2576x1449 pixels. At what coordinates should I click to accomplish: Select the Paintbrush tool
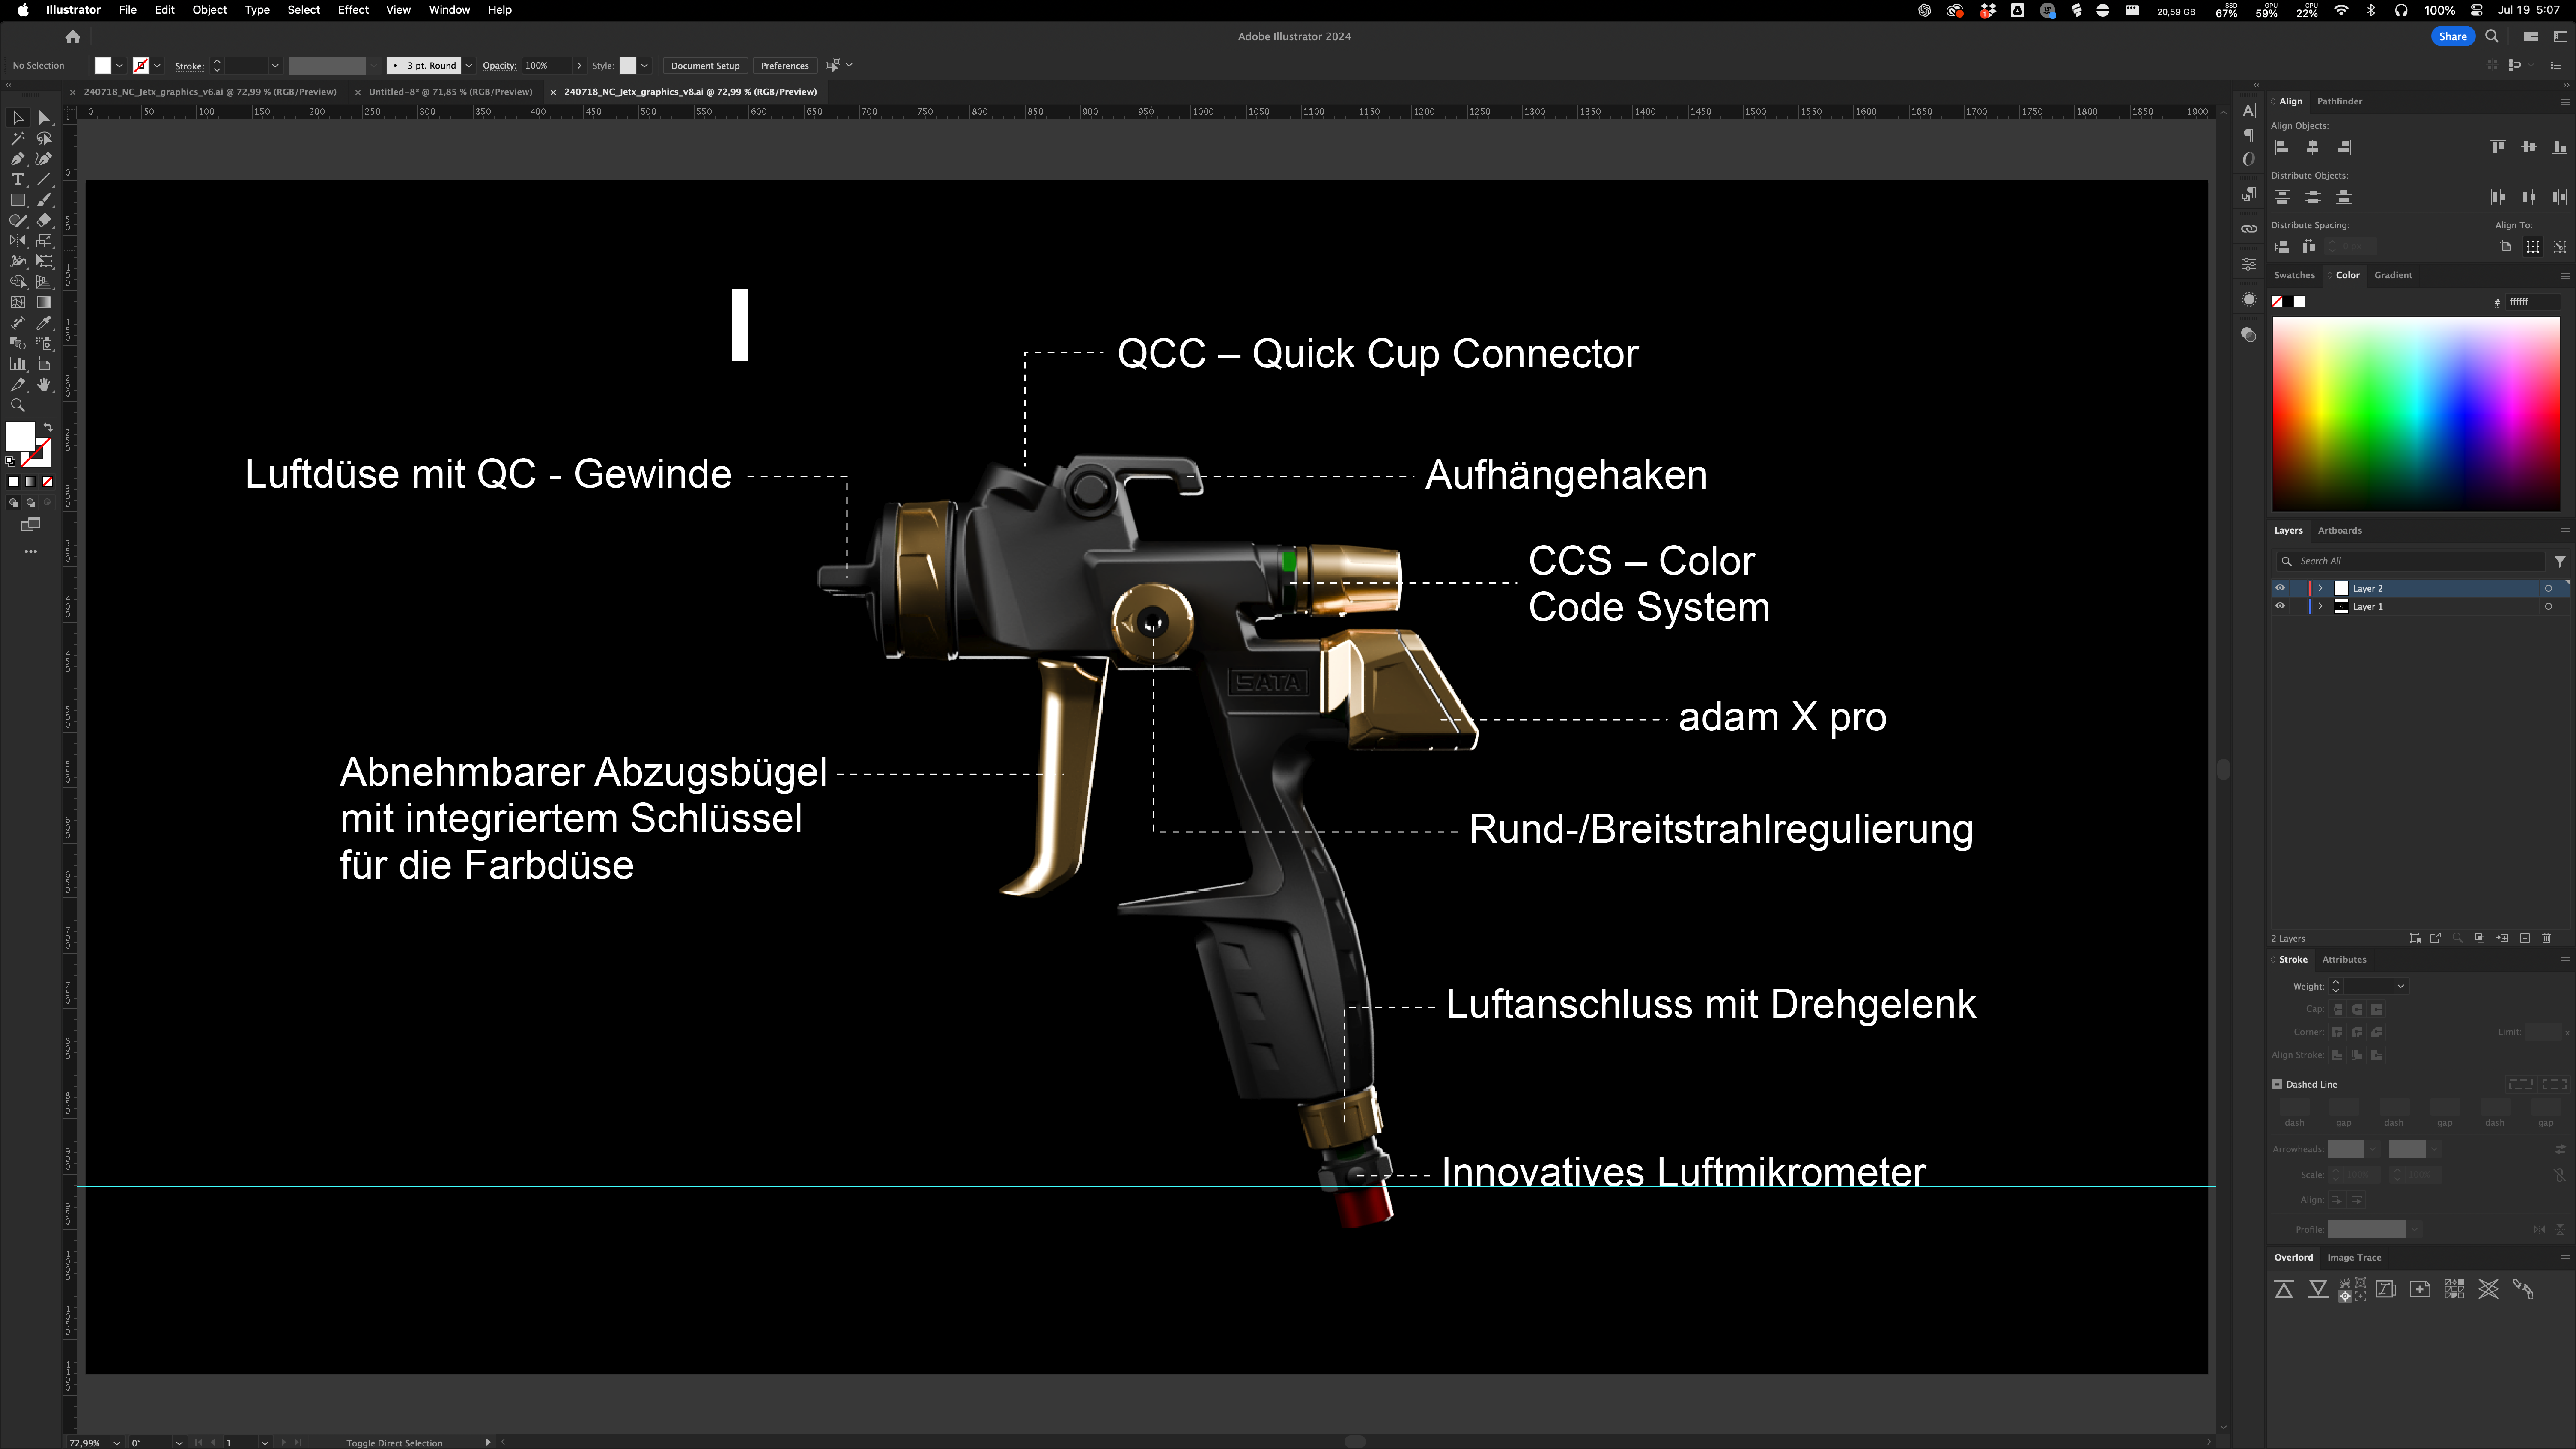point(44,200)
